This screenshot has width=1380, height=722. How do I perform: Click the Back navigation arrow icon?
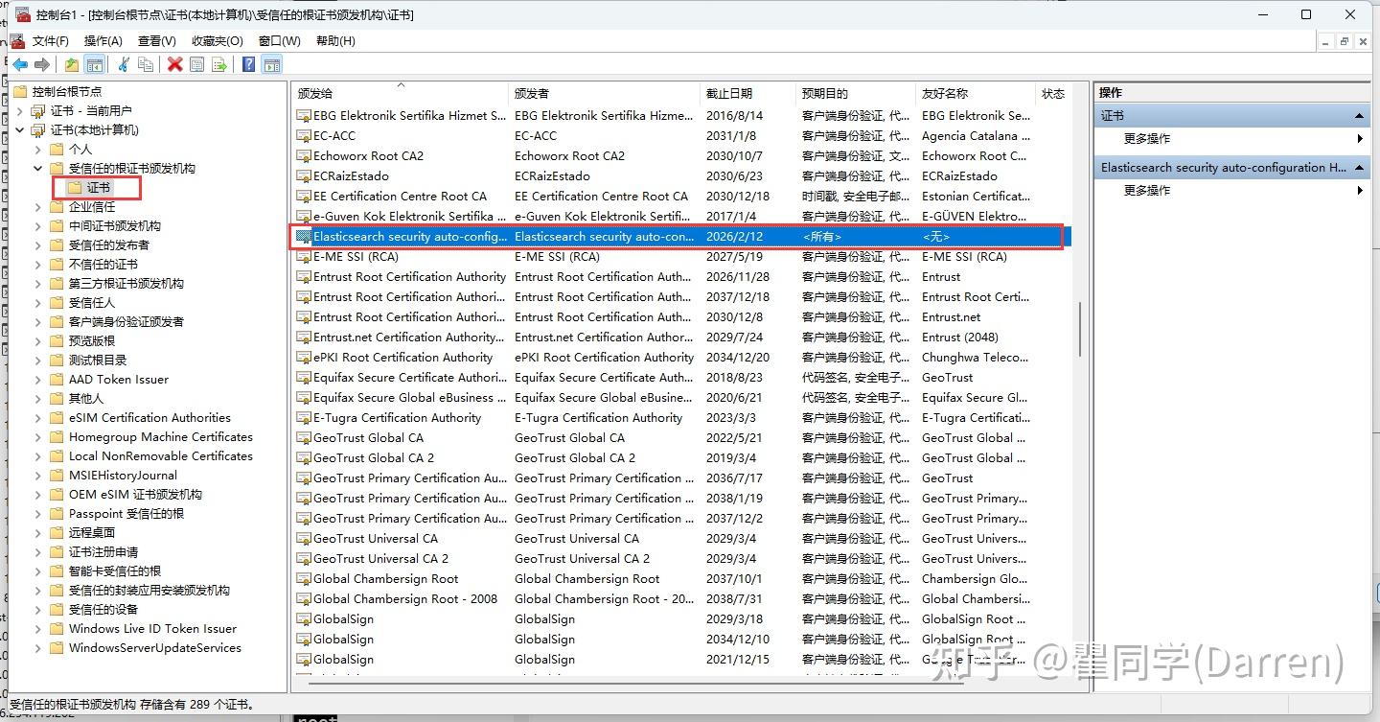tap(21, 64)
